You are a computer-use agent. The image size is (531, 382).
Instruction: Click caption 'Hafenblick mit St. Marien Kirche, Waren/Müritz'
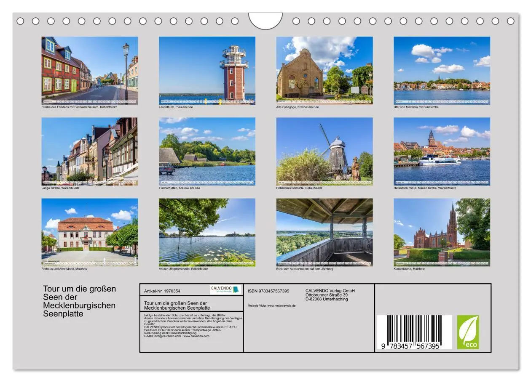[x=425, y=188]
